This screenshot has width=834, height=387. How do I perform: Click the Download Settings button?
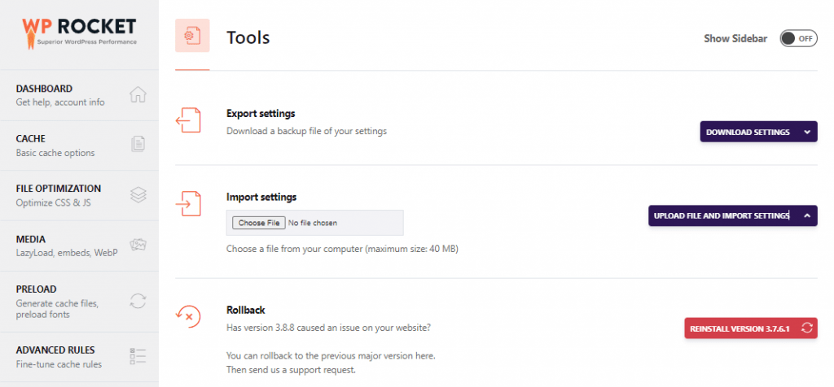(758, 132)
